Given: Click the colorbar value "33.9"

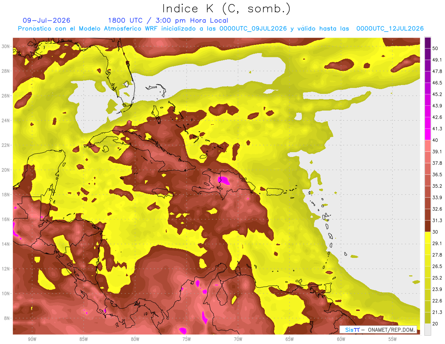Looking at the screenshot, I should click(x=437, y=197).
